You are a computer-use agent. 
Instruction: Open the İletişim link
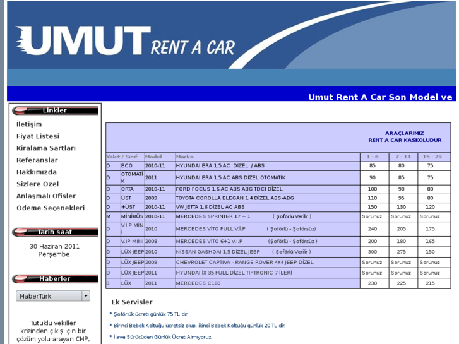pyautogui.click(x=29, y=124)
